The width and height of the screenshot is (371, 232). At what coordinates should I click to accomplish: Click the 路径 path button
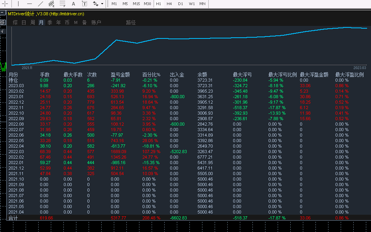131,23
